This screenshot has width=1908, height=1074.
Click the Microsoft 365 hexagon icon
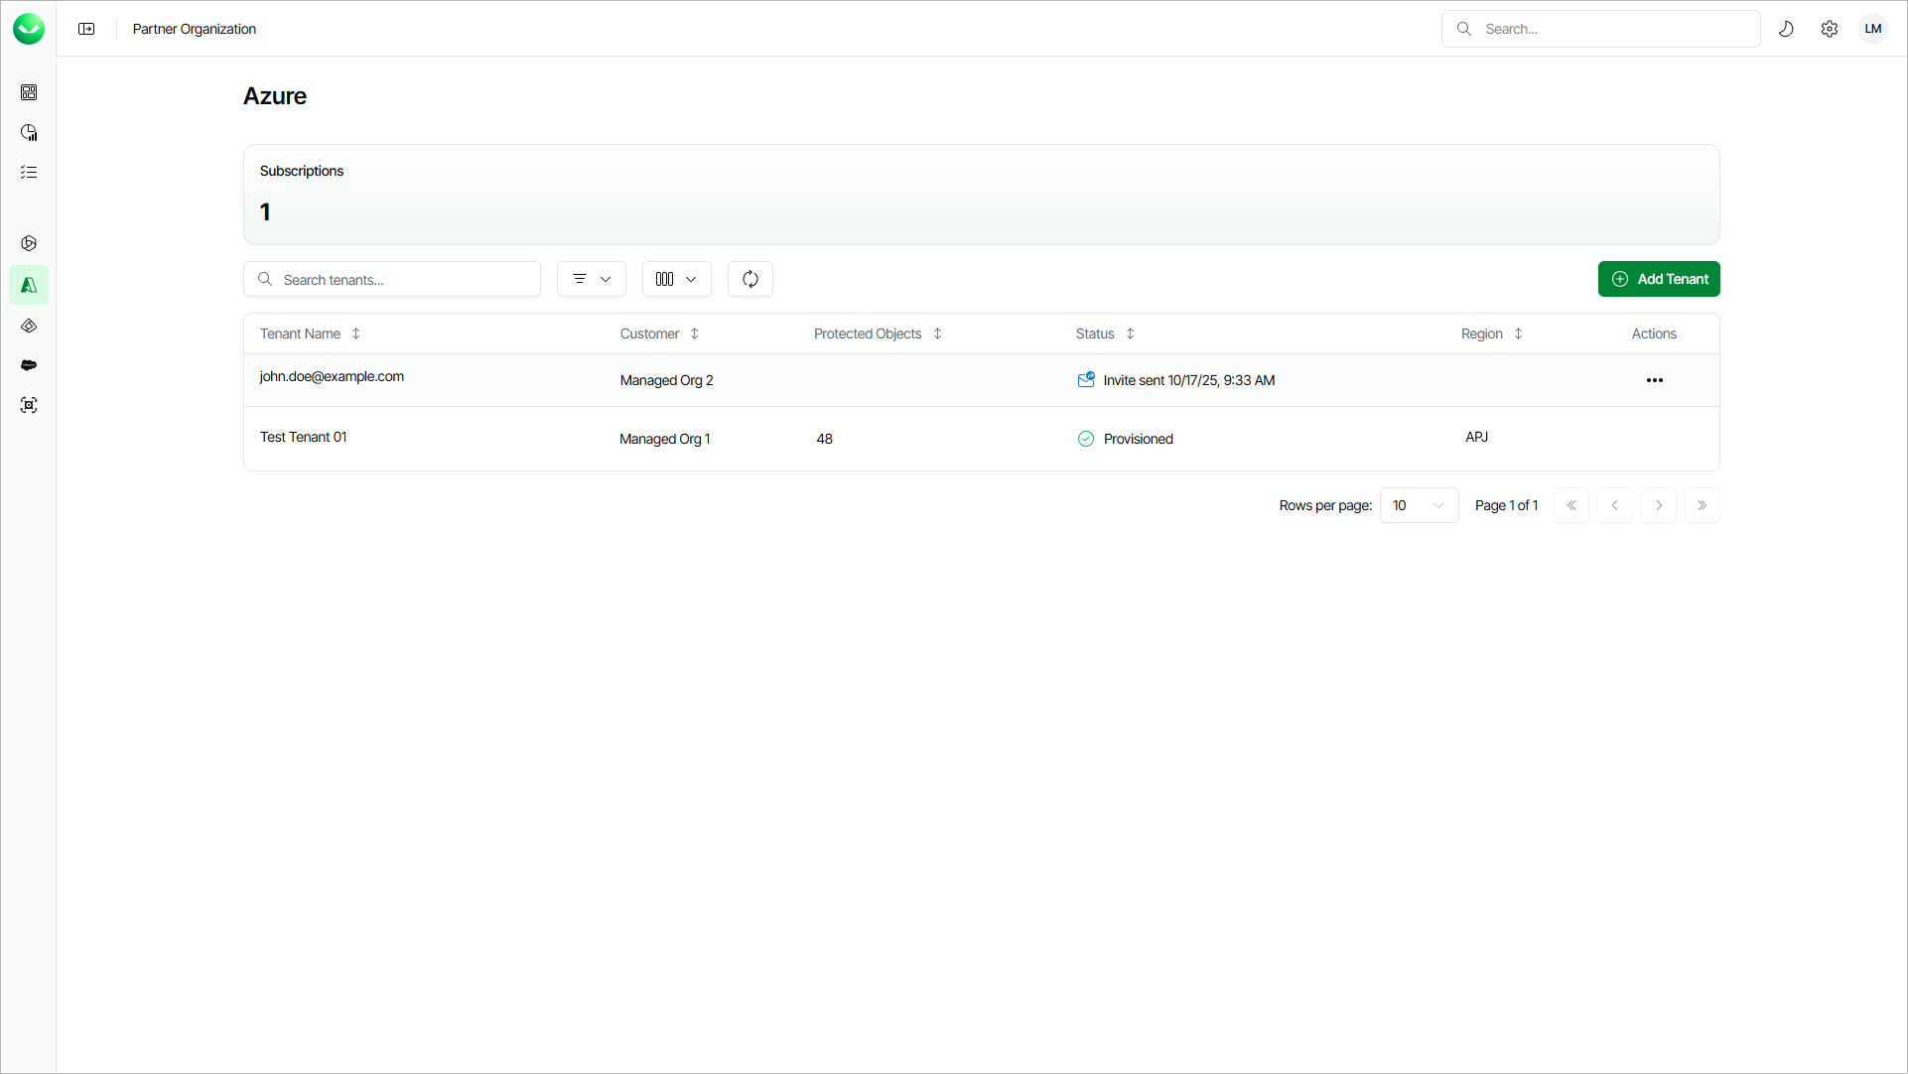(29, 243)
